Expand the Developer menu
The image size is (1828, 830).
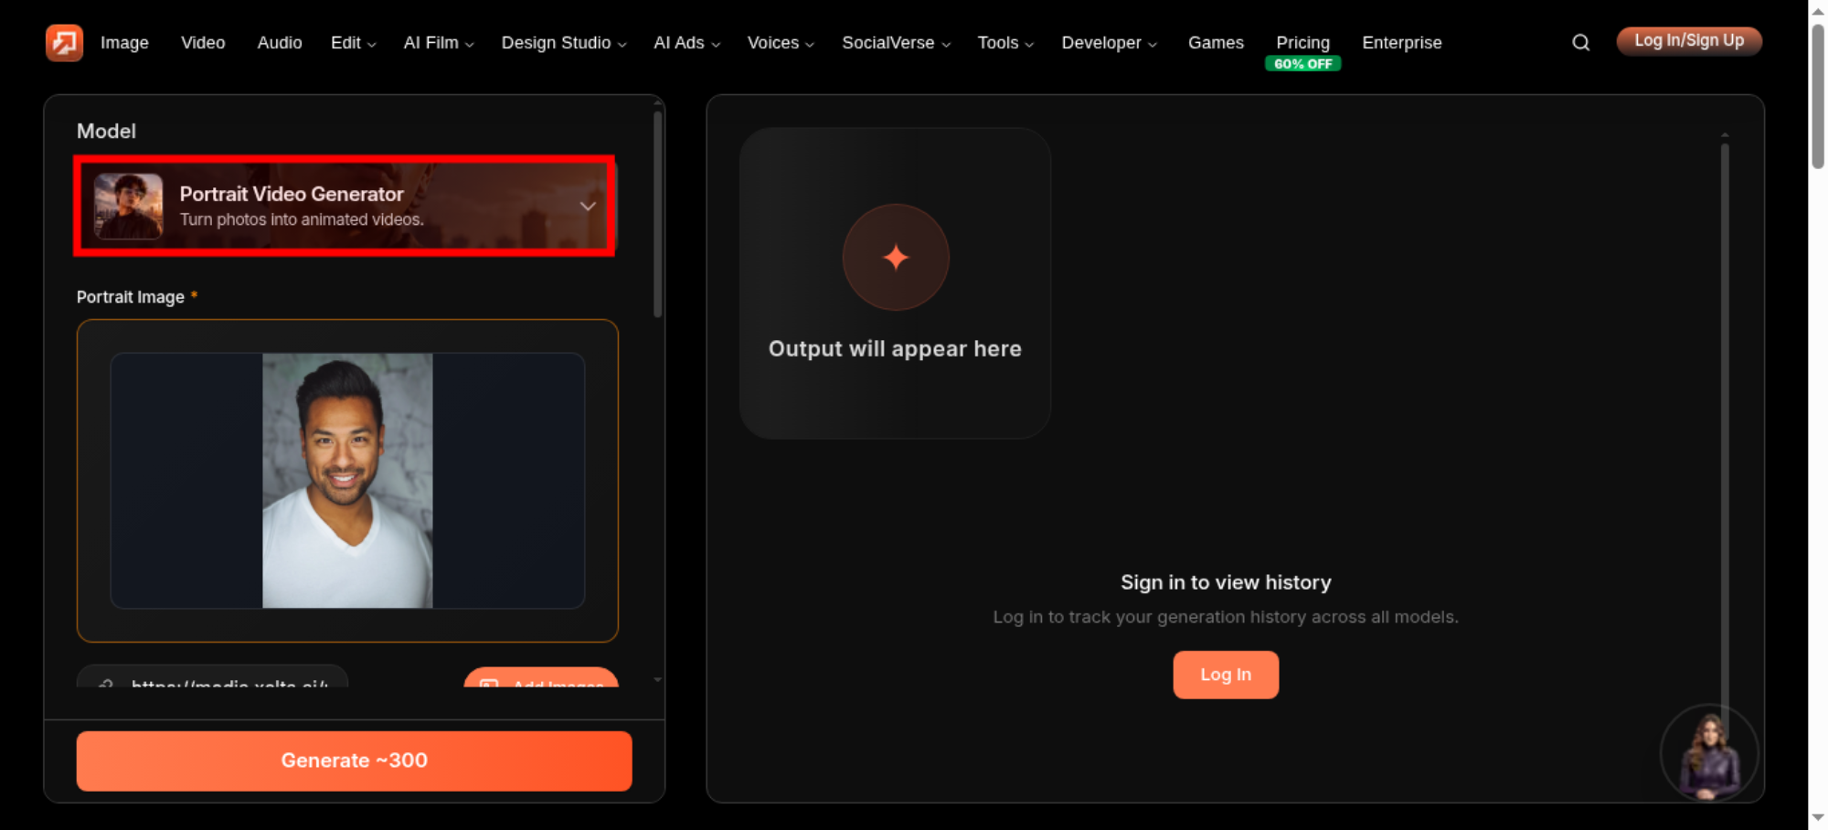1109,42
